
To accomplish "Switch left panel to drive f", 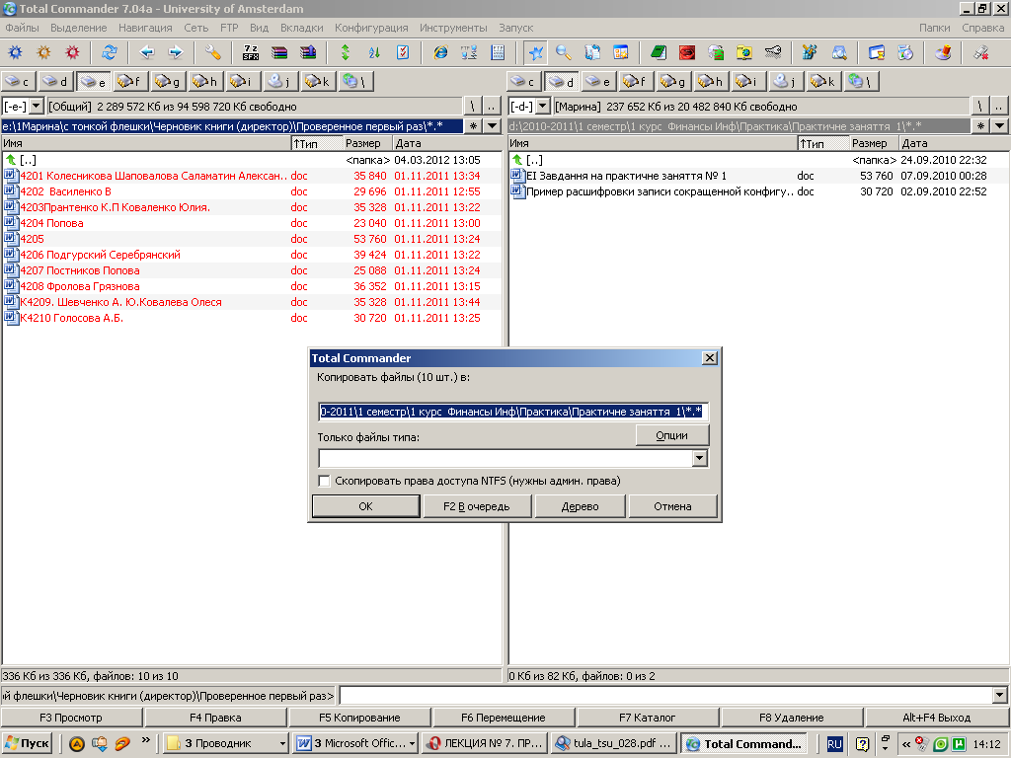I will 130,81.
